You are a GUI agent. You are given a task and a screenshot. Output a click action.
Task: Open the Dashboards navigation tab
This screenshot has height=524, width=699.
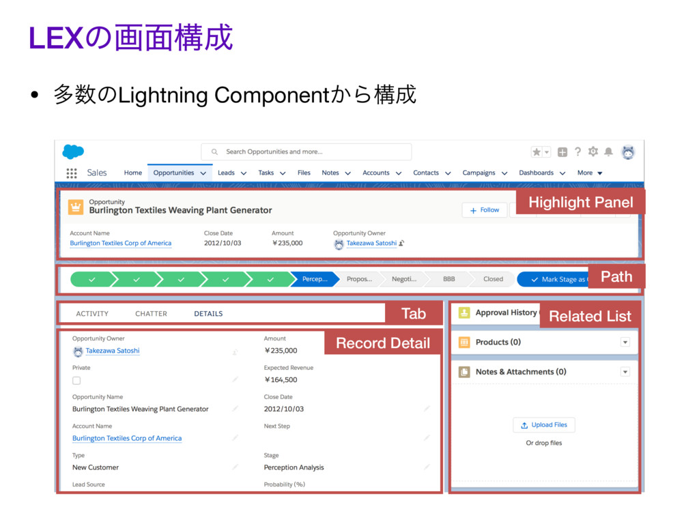[x=537, y=173]
